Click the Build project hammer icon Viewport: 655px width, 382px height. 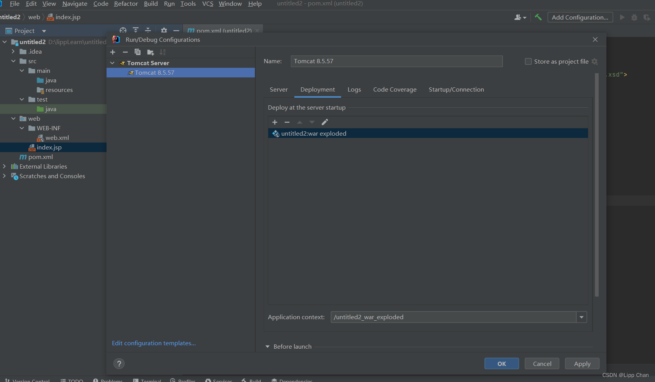click(538, 17)
